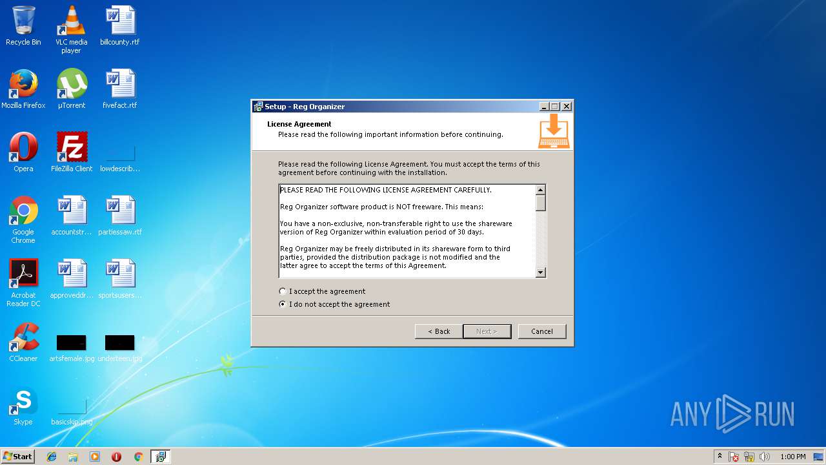Viewport: 826px width, 465px height.
Task: Click the Back button in Setup
Action: (439, 331)
